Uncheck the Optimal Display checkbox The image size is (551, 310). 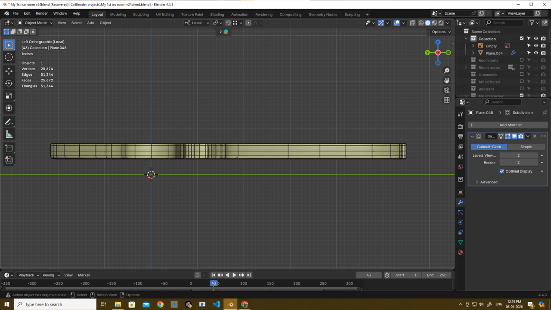(502, 171)
